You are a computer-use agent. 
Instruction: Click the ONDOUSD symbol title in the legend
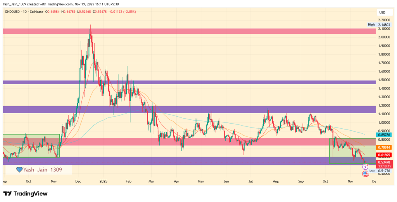[x=14, y=12]
